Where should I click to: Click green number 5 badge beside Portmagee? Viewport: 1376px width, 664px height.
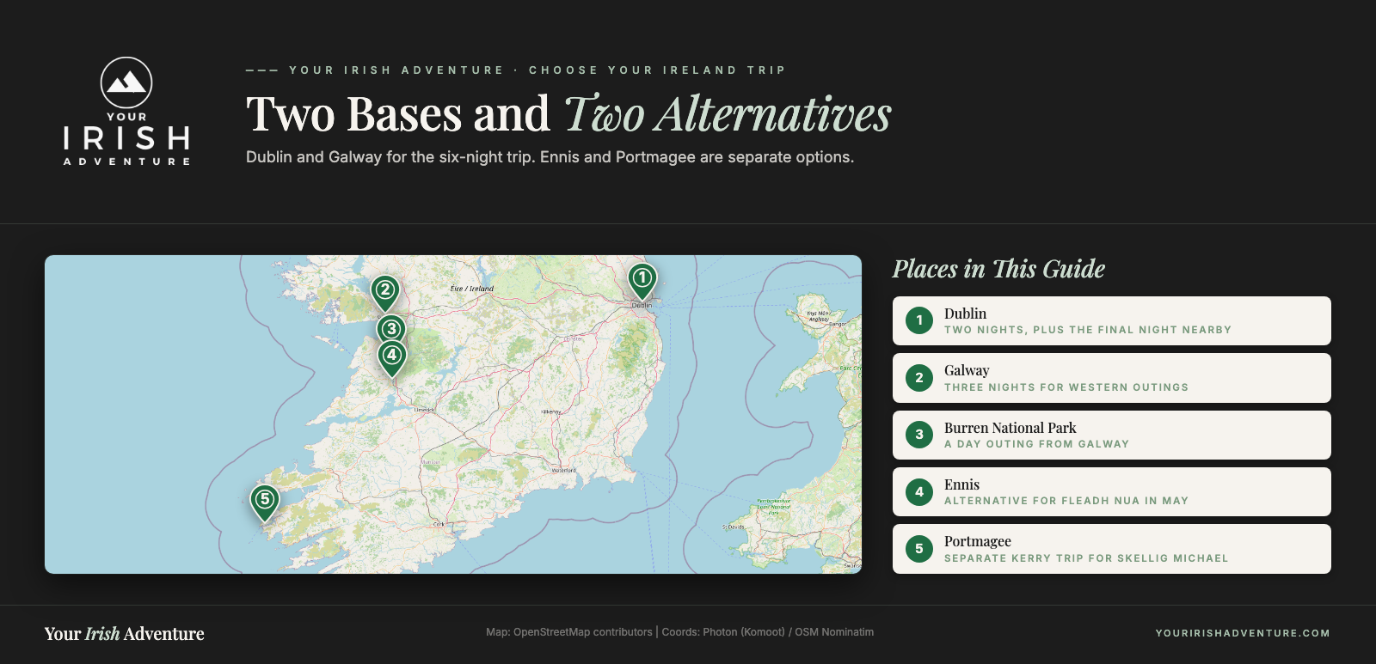coord(919,549)
